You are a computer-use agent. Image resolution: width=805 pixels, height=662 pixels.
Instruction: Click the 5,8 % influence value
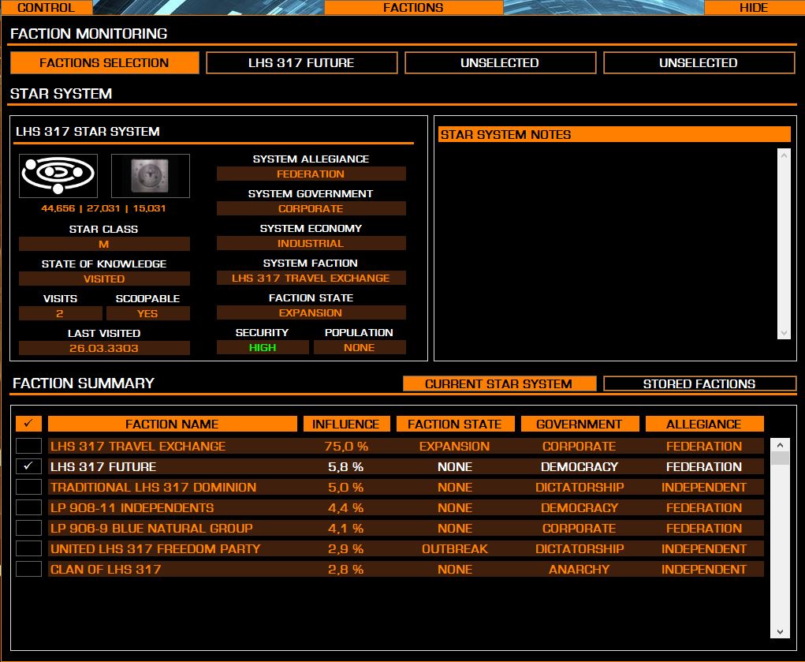coord(346,466)
